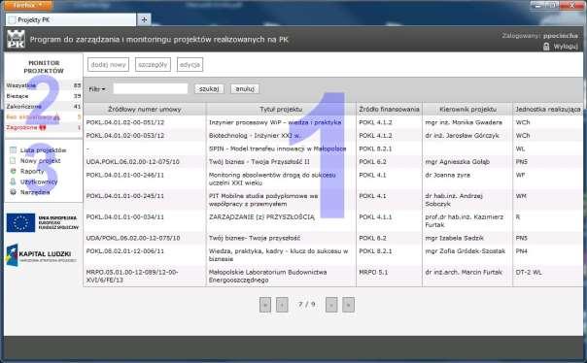
Task: Sort by Tytuł projektu column header
Action: click(281, 109)
